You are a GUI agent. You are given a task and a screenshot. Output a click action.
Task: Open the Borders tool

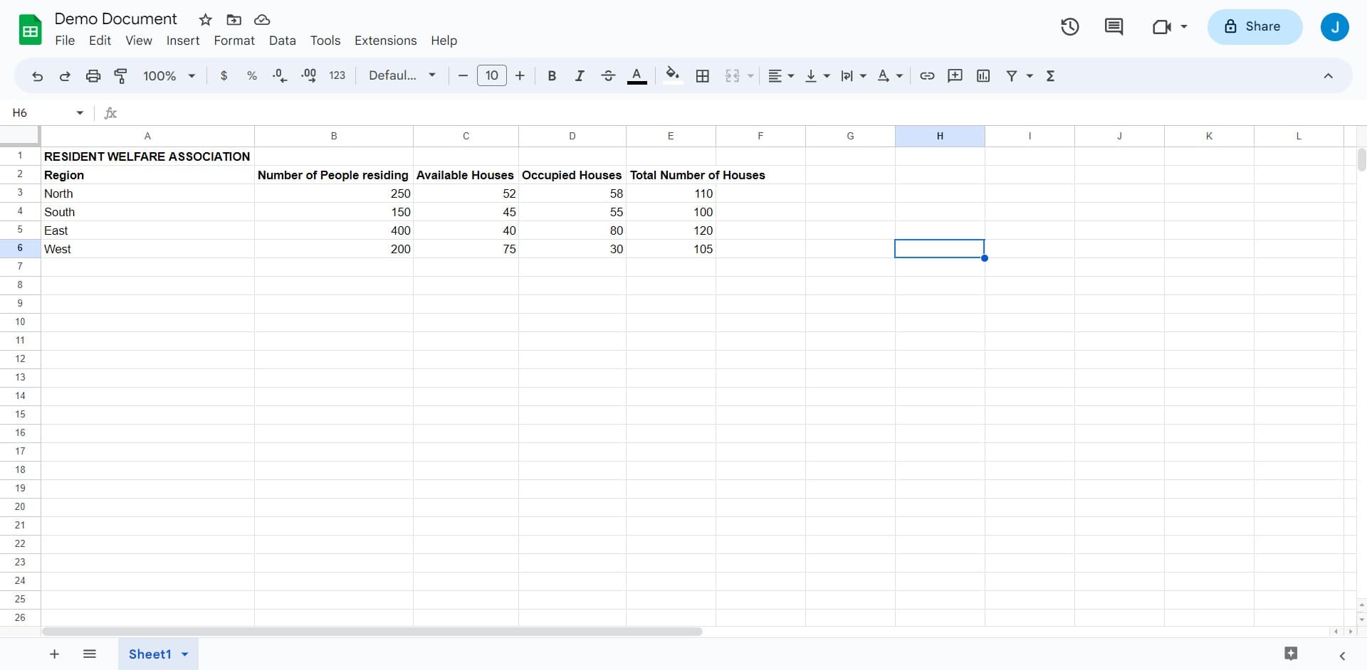[x=702, y=76]
